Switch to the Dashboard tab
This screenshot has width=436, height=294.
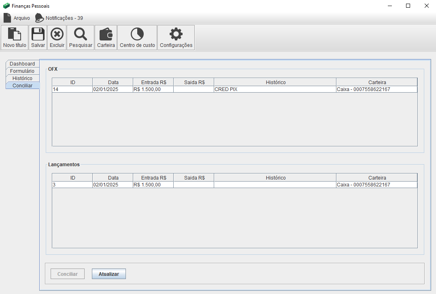pyautogui.click(x=22, y=64)
